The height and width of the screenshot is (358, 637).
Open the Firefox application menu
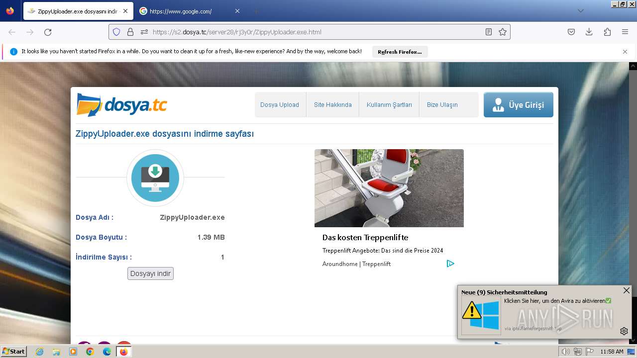625,32
